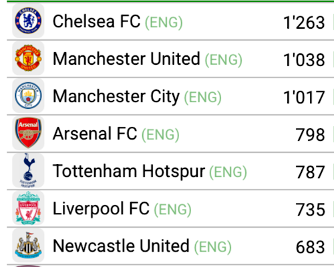Open the Newcastle United team name link
Screen dimensions: 334x267
click(x=121, y=246)
